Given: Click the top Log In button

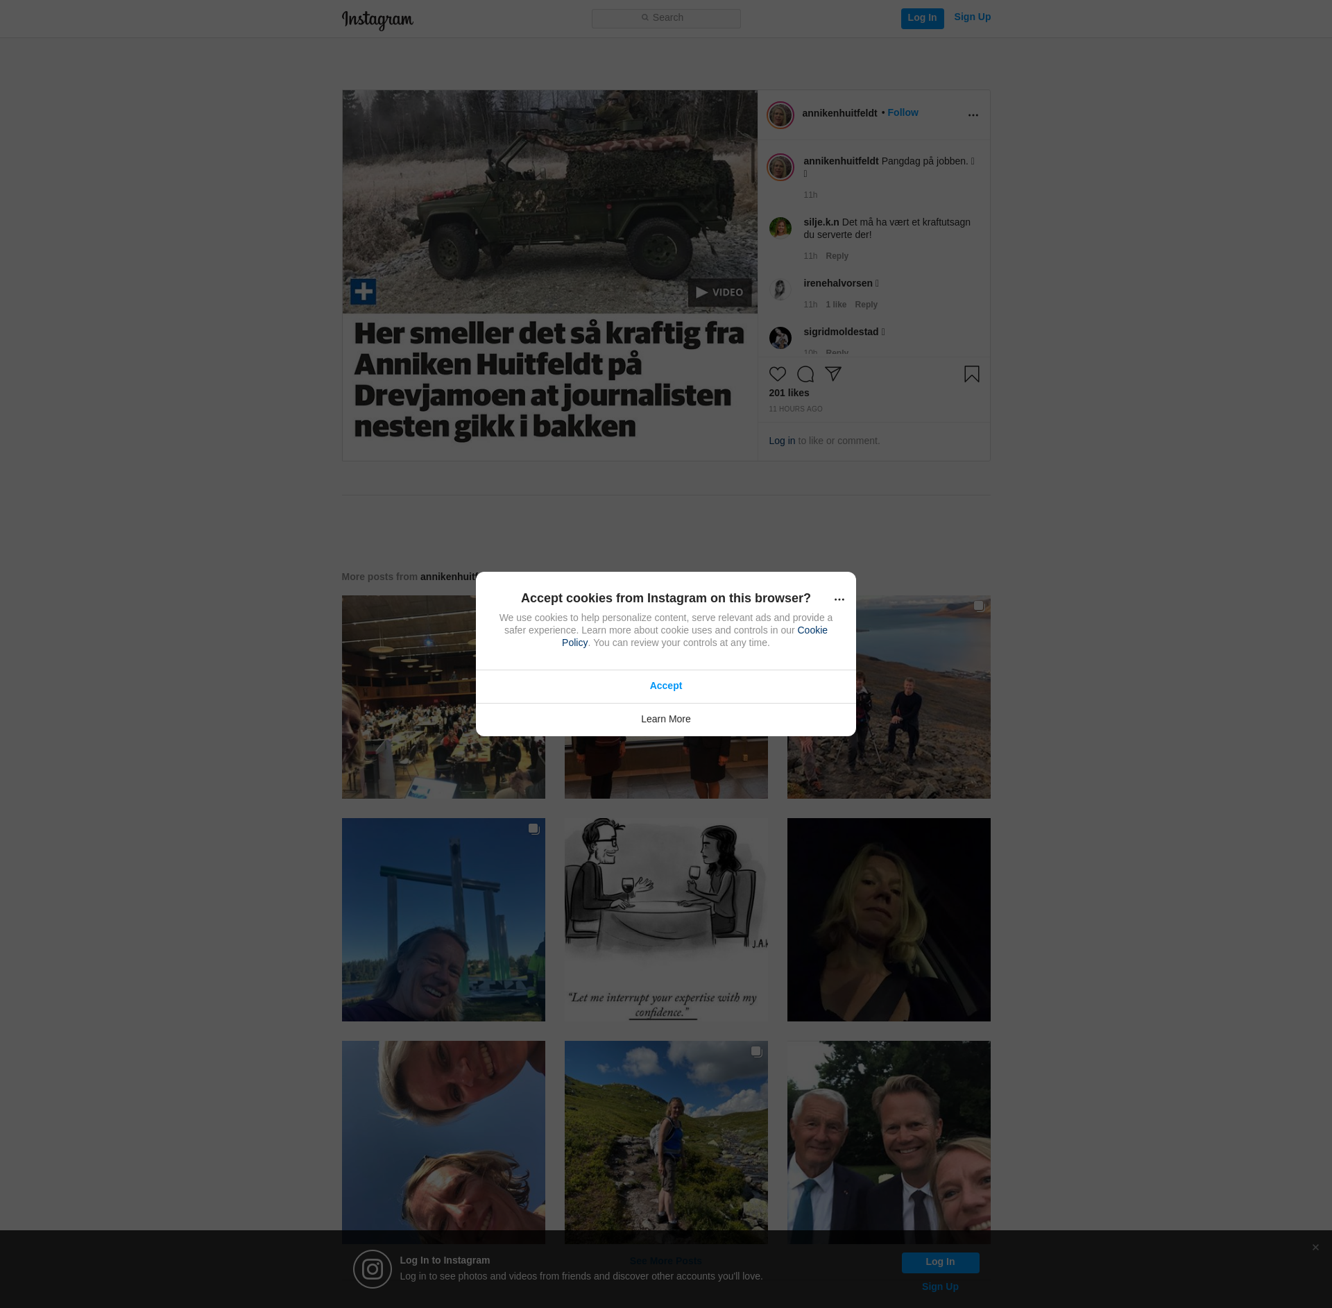Looking at the screenshot, I should 922,18.
